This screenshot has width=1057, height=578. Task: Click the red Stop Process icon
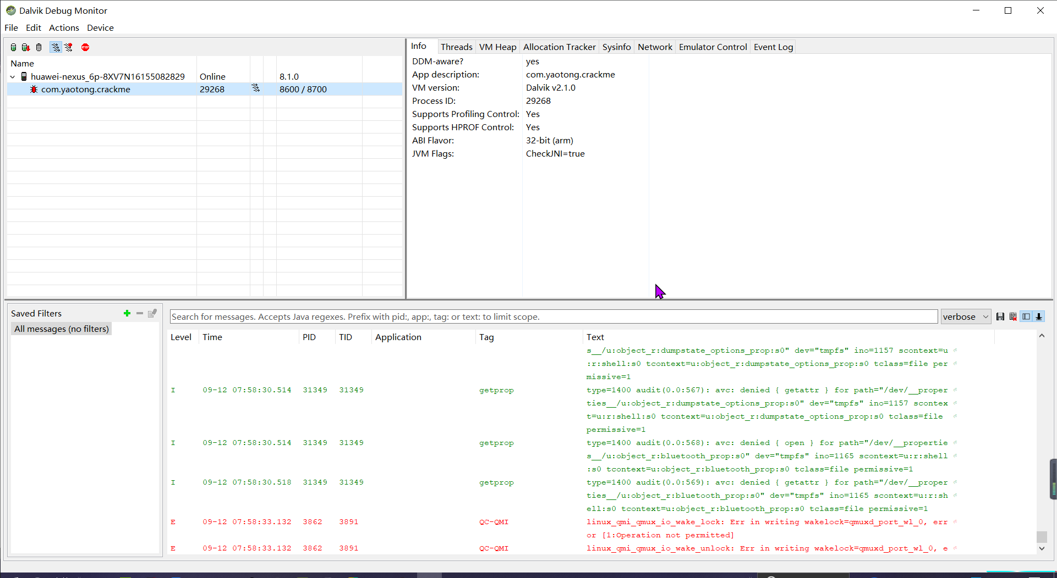point(85,47)
